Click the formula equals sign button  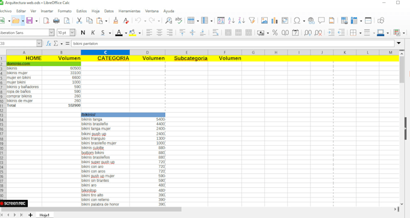68,43
